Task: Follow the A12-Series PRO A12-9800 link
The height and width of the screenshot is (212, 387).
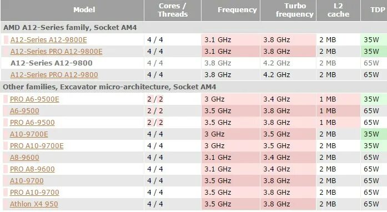Action: (54, 75)
